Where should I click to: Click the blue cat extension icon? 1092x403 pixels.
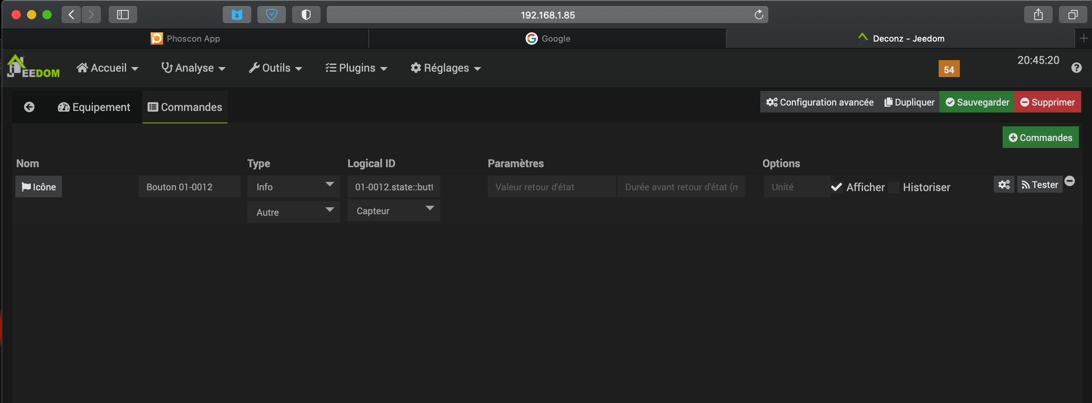click(x=237, y=15)
